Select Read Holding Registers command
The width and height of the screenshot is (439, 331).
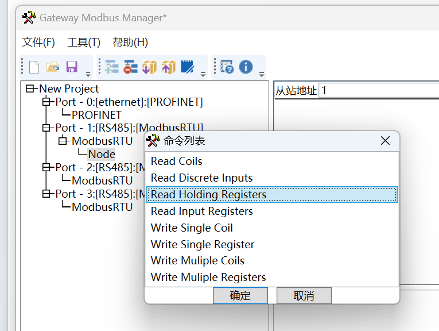pos(272,194)
